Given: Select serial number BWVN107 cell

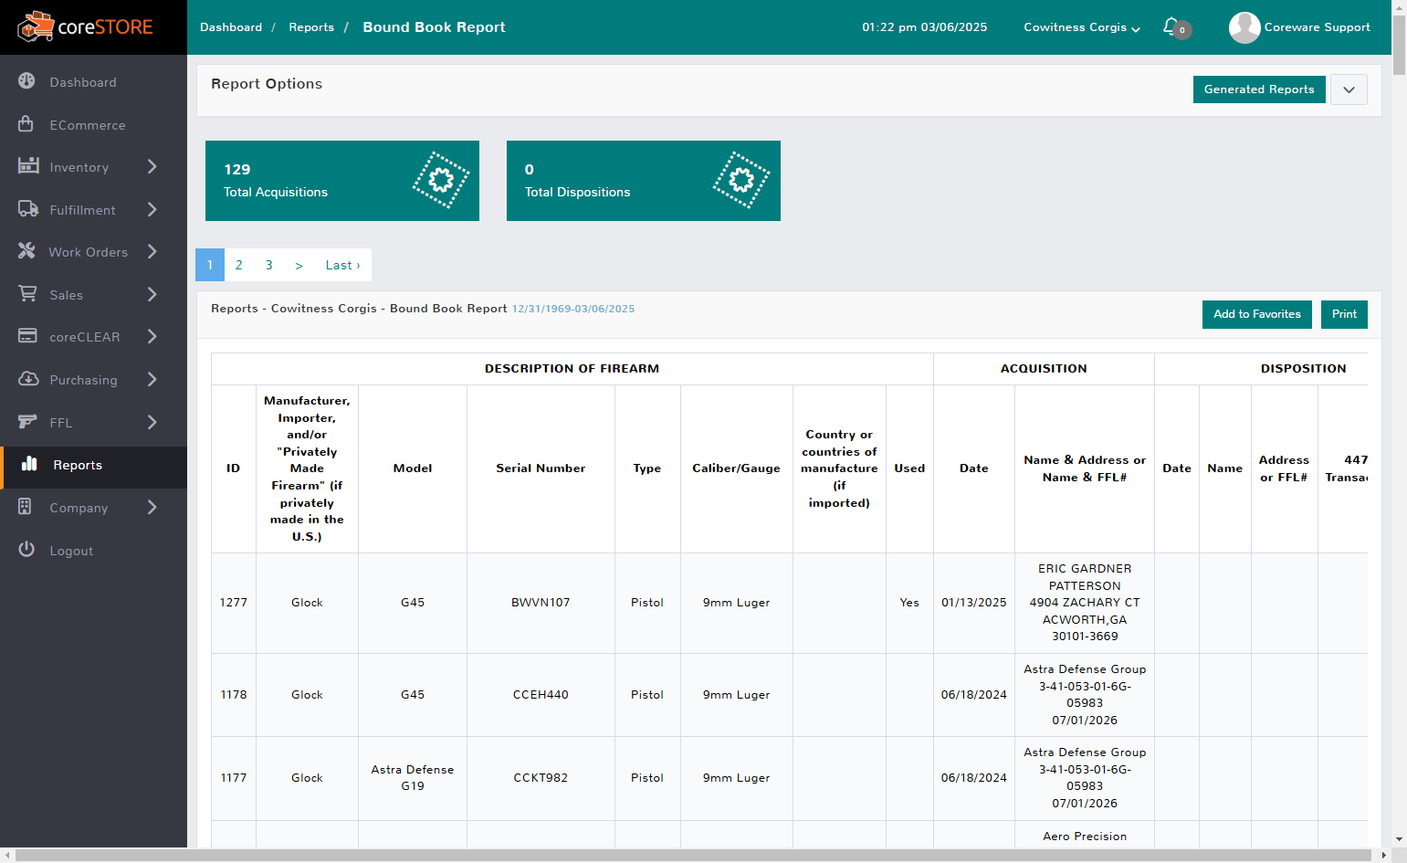Looking at the screenshot, I should click(541, 603).
